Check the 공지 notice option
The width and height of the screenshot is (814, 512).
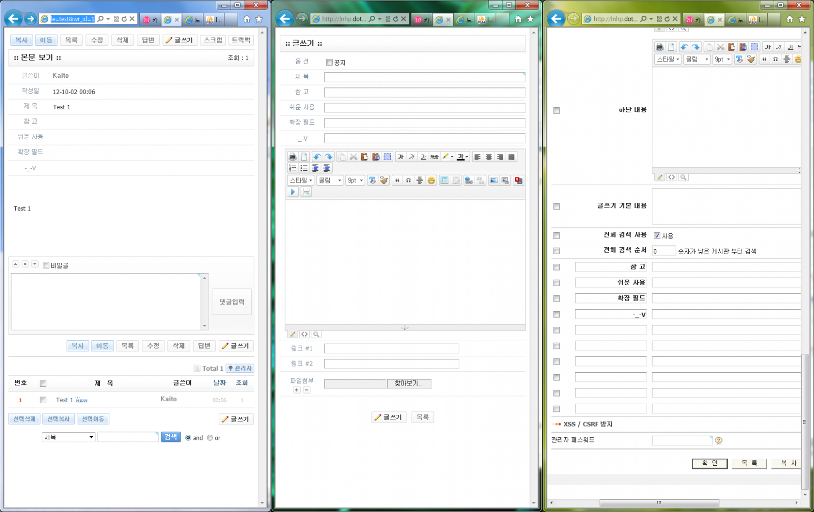[x=329, y=63]
